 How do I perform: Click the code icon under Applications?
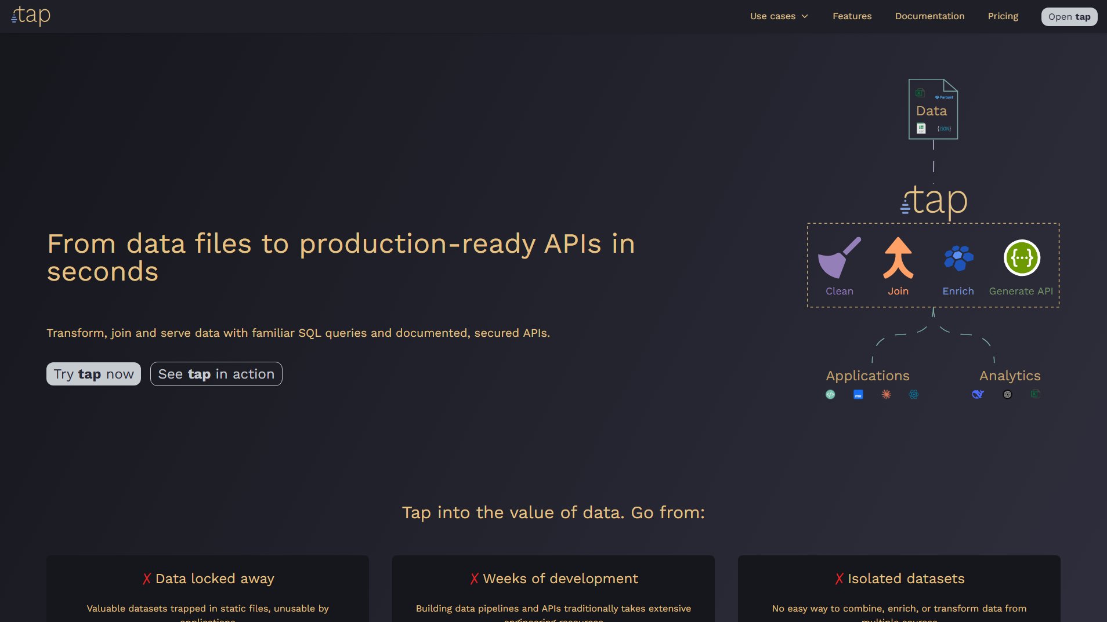[x=831, y=394]
